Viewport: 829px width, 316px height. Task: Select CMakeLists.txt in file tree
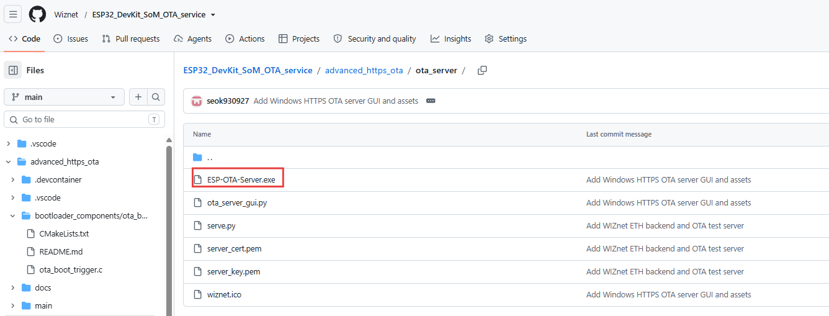click(64, 233)
